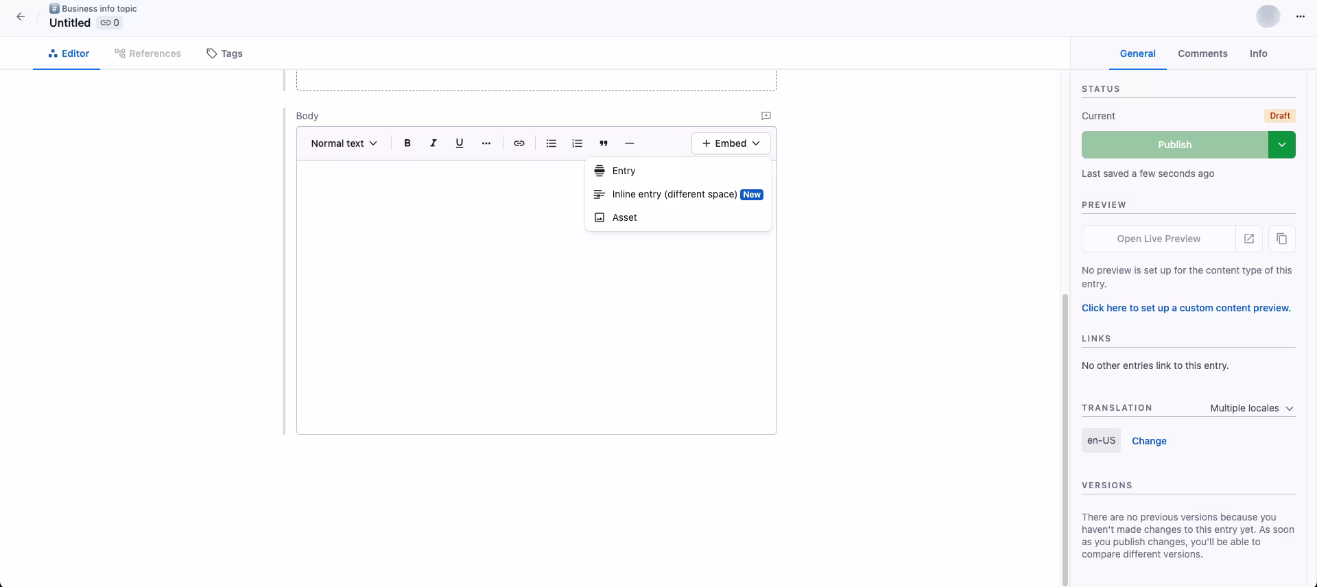Viewport: 1317px width, 587px height.
Task: Click the Untitled entry title
Action: click(70, 23)
